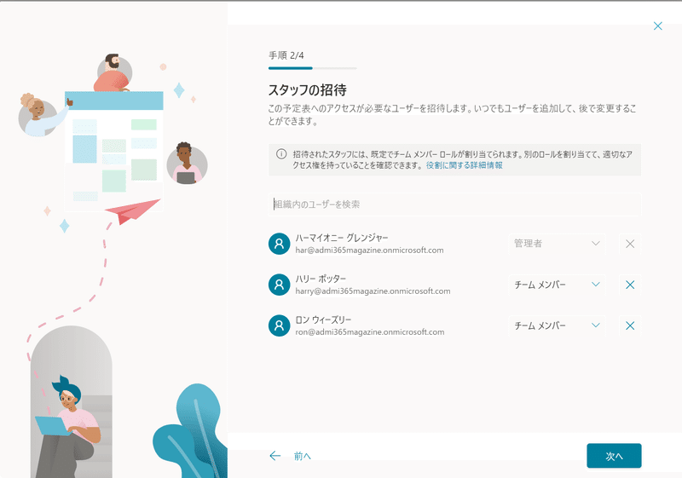Open the 管理者 role dropdown
The height and width of the screenshot is (478, 682).
(557, 244)
